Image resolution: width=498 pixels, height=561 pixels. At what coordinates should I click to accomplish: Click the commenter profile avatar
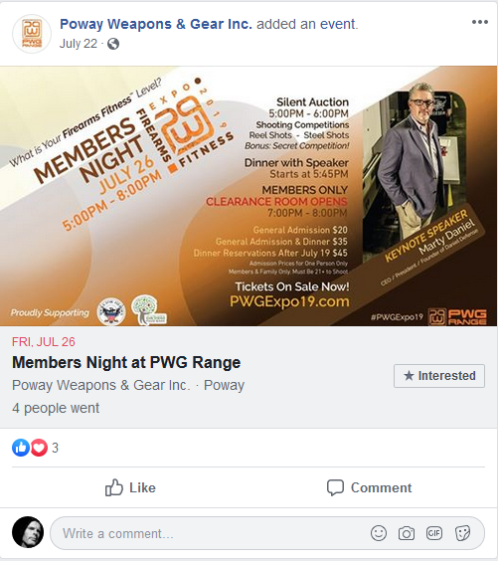point(28,532)
